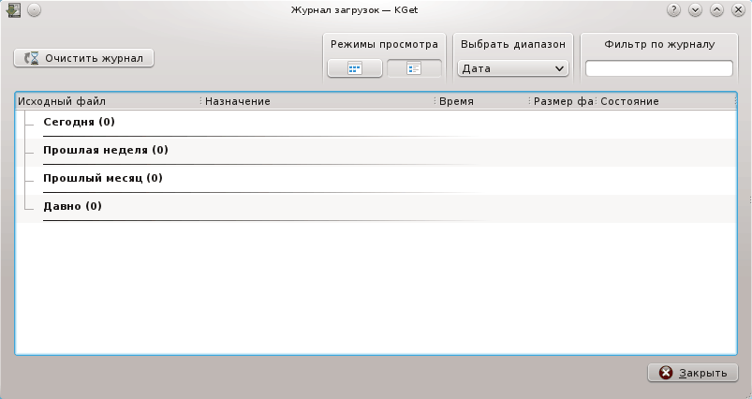Image resolution: width=752 pixels, height=399 pixels.
Task: Sort by the Время column header
Action: (483, 101)
